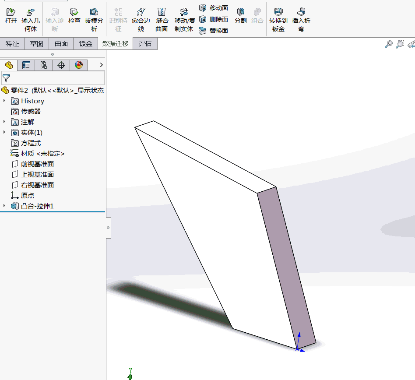Select the 原点 origin item
The image size is (415, 380).
click(x=23, y=196)
